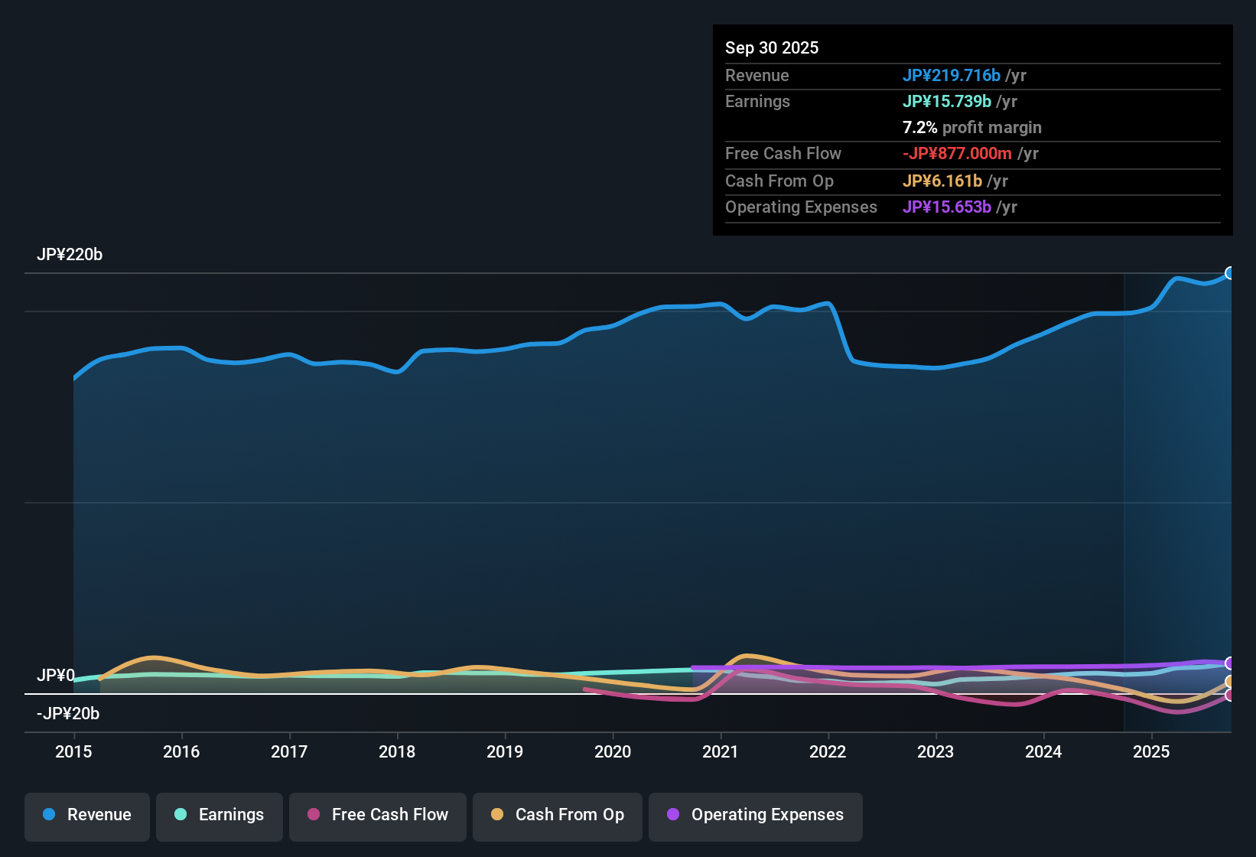
Task: Toggle the Revenue series visibility
Action: (x=86, y=815)
